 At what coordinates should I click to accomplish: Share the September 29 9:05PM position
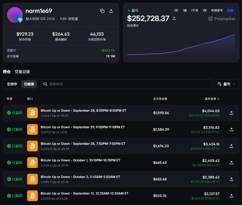coord(231,129)
